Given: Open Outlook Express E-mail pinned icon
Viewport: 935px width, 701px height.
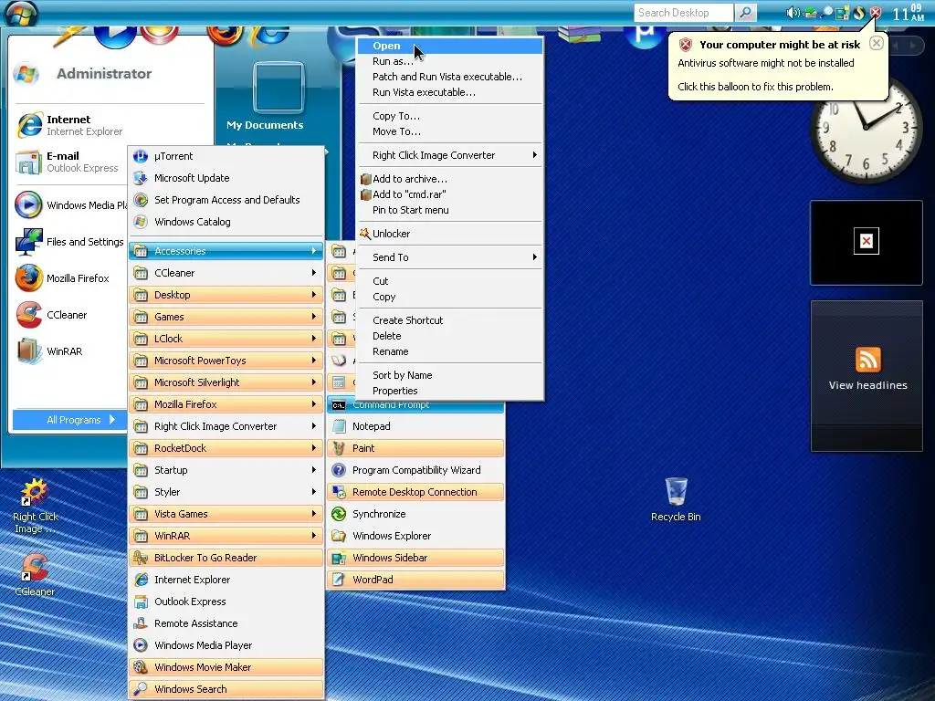Looking at the screenshot, I should (28, 162).
